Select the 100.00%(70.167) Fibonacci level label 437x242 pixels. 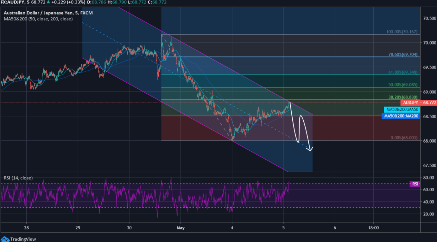[402, 32]
